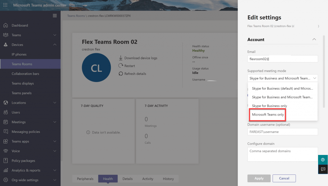Expand the Locations section chevron
Image resolution: width=328 pixels, height=186 pixels.
55,103
